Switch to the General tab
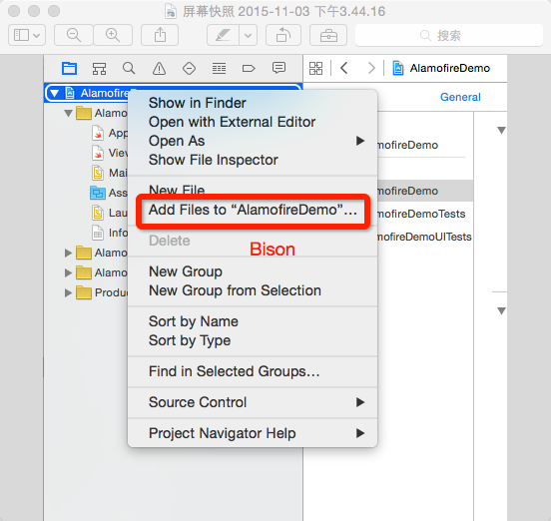Viewport: 551px width, 521px height. [x=460, y=97]
